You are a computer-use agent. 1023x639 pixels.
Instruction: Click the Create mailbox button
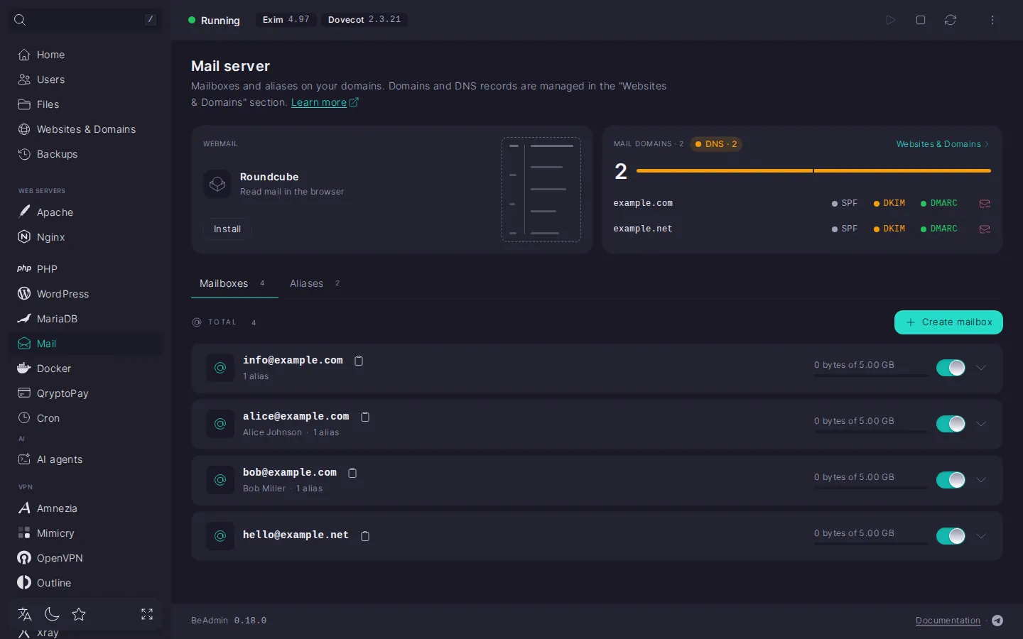point(948,322)
